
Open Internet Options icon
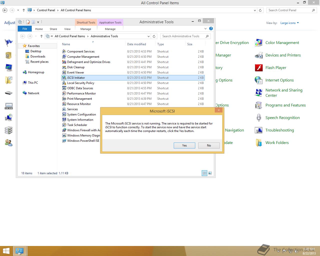point(258,80)
